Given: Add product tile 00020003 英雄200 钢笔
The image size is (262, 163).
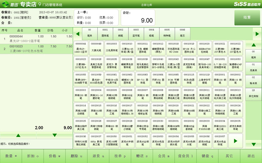Looking at the screenshot, I should tap(81, 95).
